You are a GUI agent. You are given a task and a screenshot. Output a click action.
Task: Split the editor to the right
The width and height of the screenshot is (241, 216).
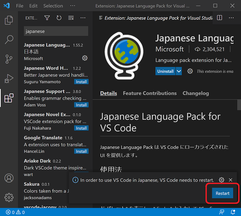pos(219,18)
